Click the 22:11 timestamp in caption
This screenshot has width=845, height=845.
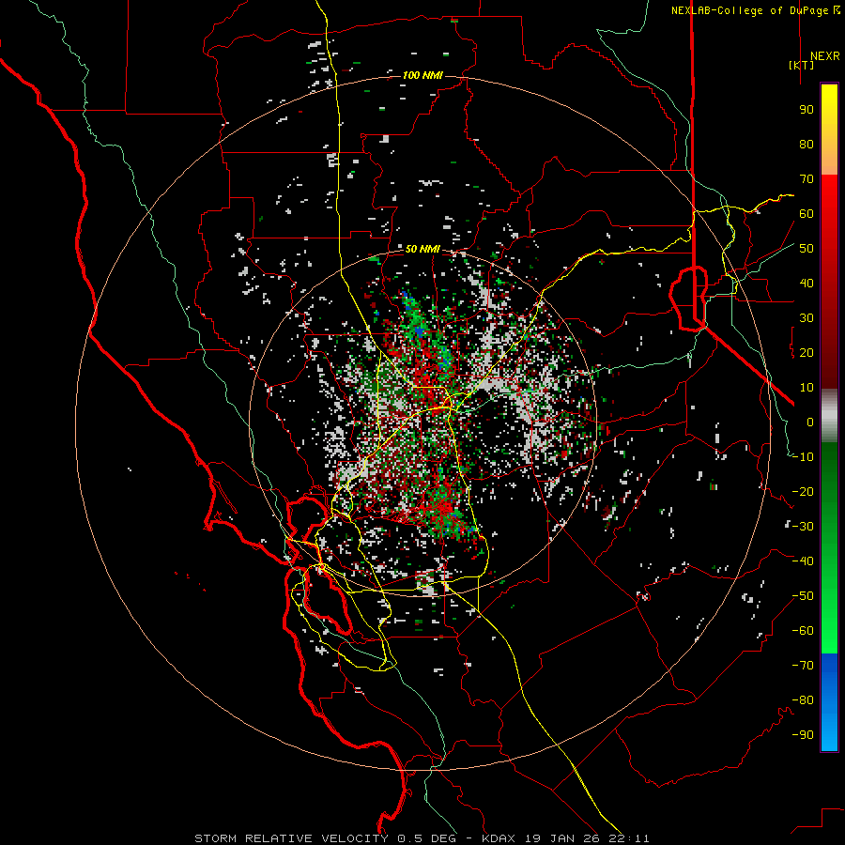pos(629,838)
